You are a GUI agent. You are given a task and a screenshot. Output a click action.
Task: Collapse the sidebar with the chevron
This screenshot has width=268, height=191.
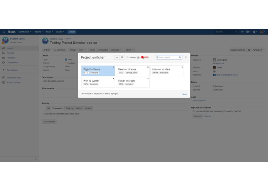click(36, 159)
